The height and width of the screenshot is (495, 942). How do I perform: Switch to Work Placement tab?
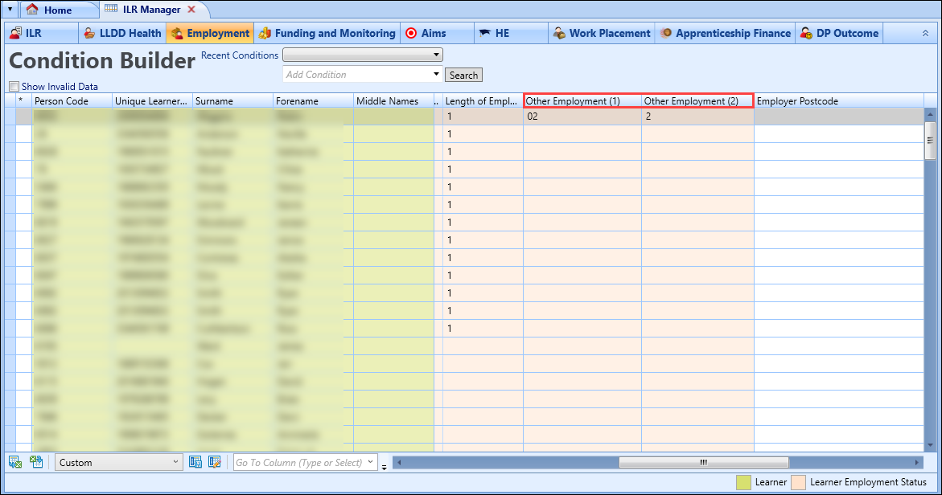point(602,34)
